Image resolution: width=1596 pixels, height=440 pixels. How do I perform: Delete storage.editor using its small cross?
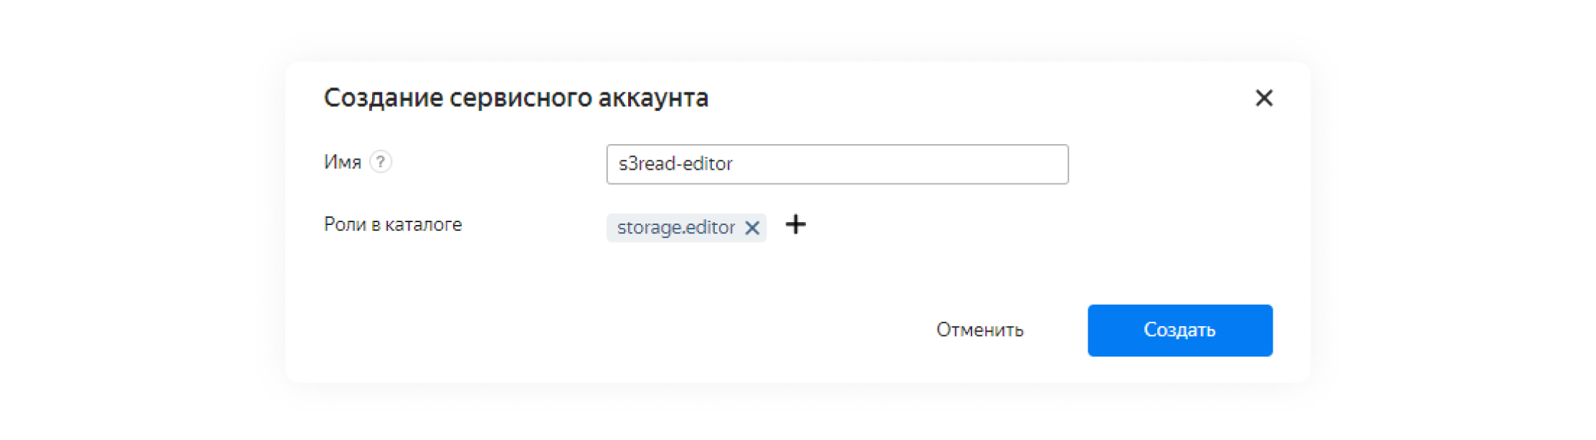pos(751,228)
